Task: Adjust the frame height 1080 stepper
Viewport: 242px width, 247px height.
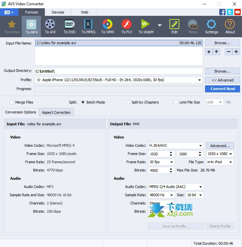Action: pos(200,154)
